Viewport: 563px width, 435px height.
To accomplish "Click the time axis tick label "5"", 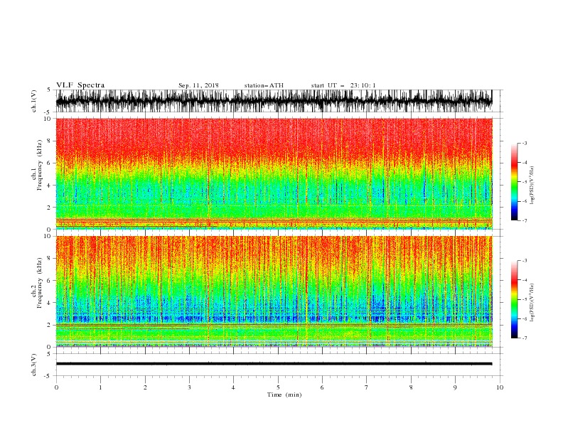I will [278, 387].
